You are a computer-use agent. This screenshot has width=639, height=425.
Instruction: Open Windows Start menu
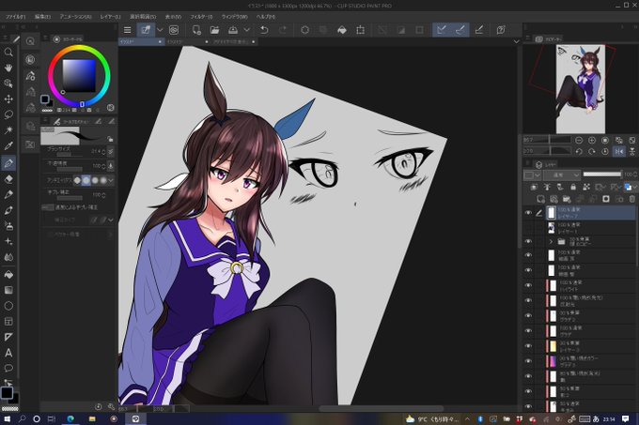pyautogui.click(x=7, y=418)
